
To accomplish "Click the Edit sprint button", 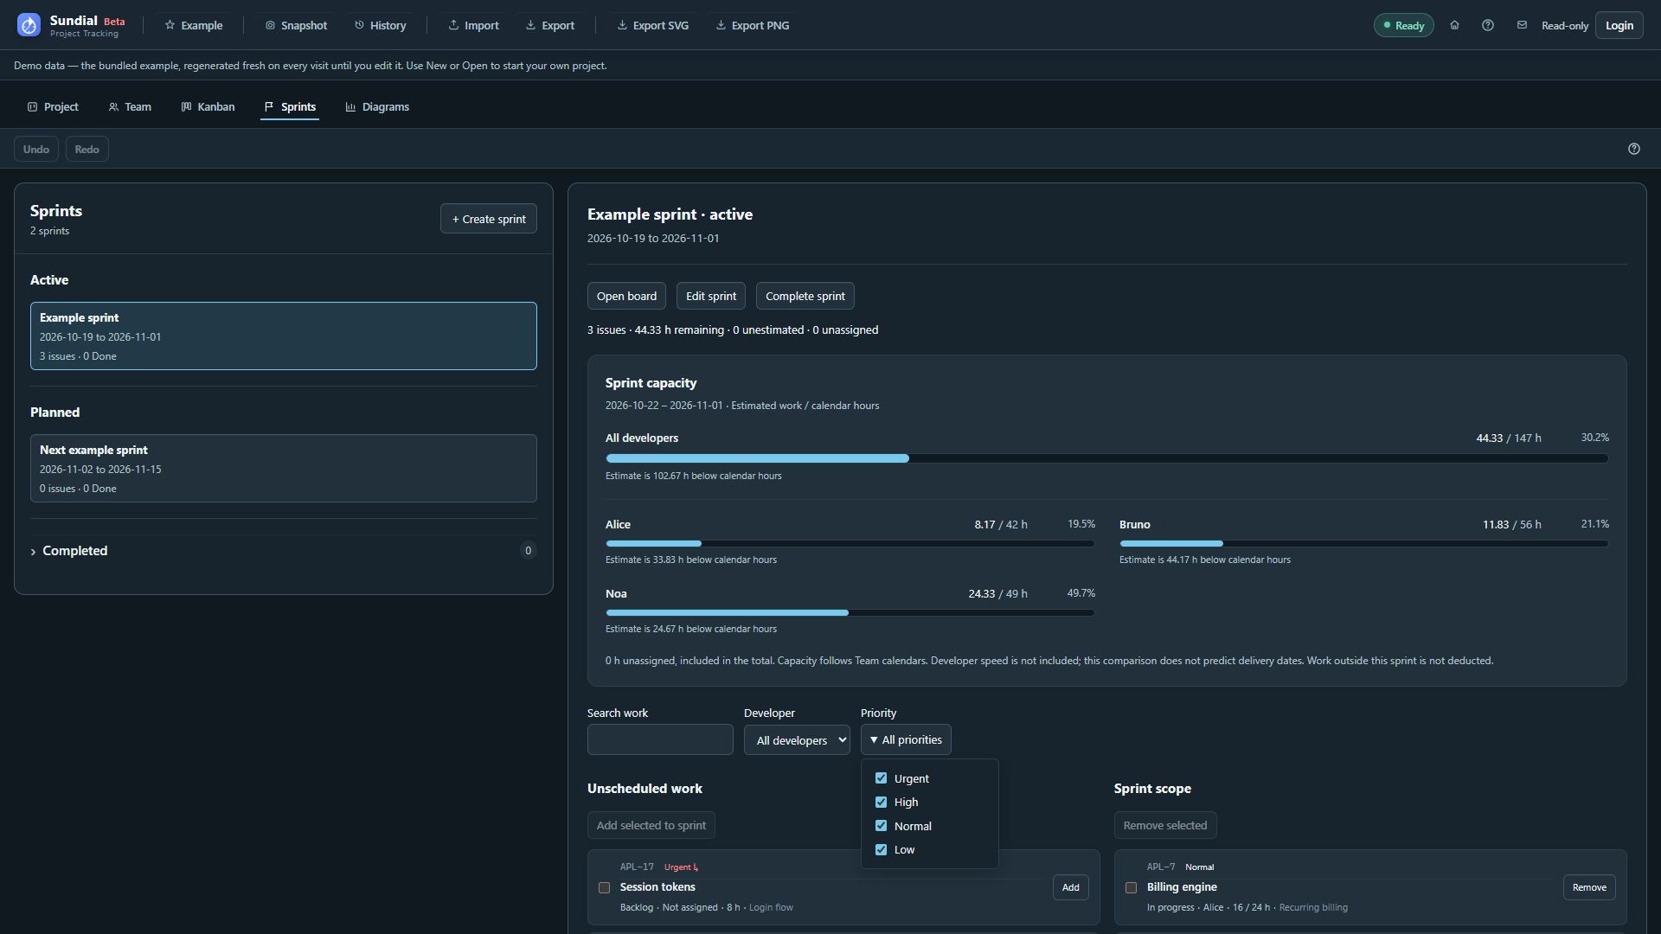I will click(x=711, y=296).
